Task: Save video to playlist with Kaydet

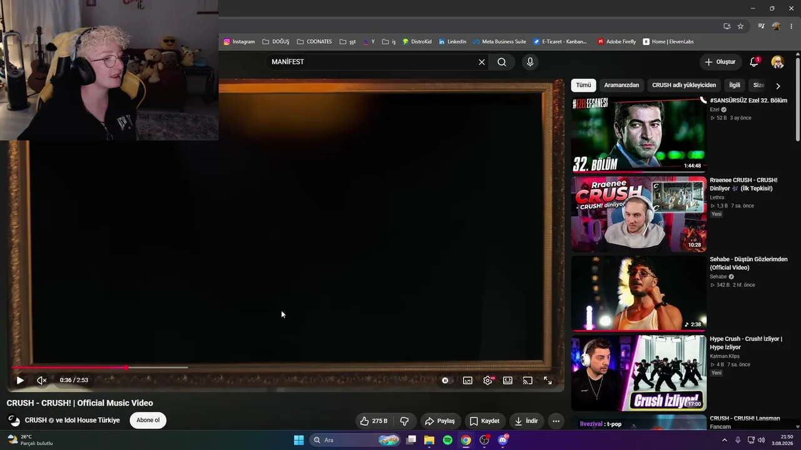Action: pos(484,421)
